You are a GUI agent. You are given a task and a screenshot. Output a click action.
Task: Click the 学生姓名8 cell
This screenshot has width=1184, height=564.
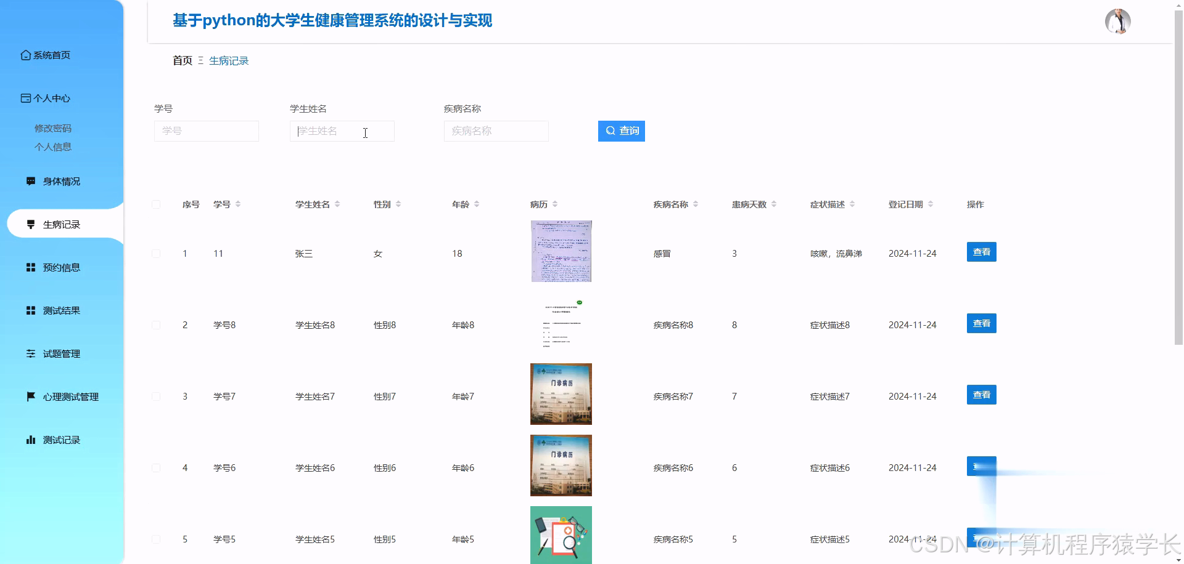pos(315,325)
